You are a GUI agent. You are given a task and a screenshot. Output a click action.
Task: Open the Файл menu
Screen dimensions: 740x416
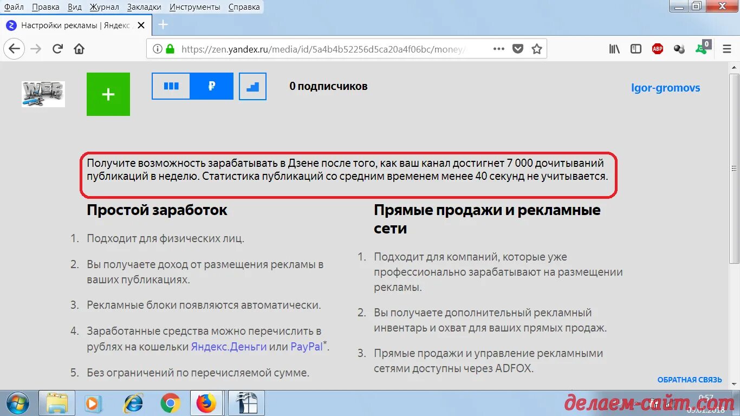[x=14, y=7]
